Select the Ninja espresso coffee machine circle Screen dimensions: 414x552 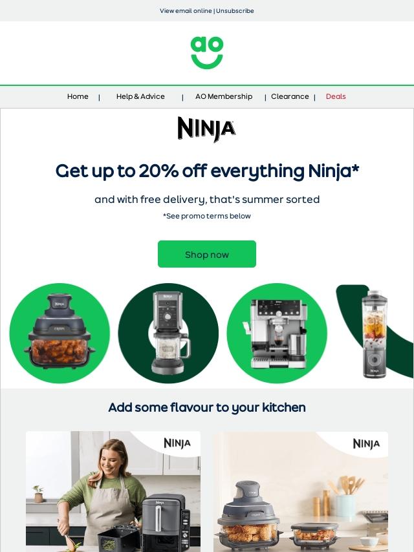click(277, 333)
